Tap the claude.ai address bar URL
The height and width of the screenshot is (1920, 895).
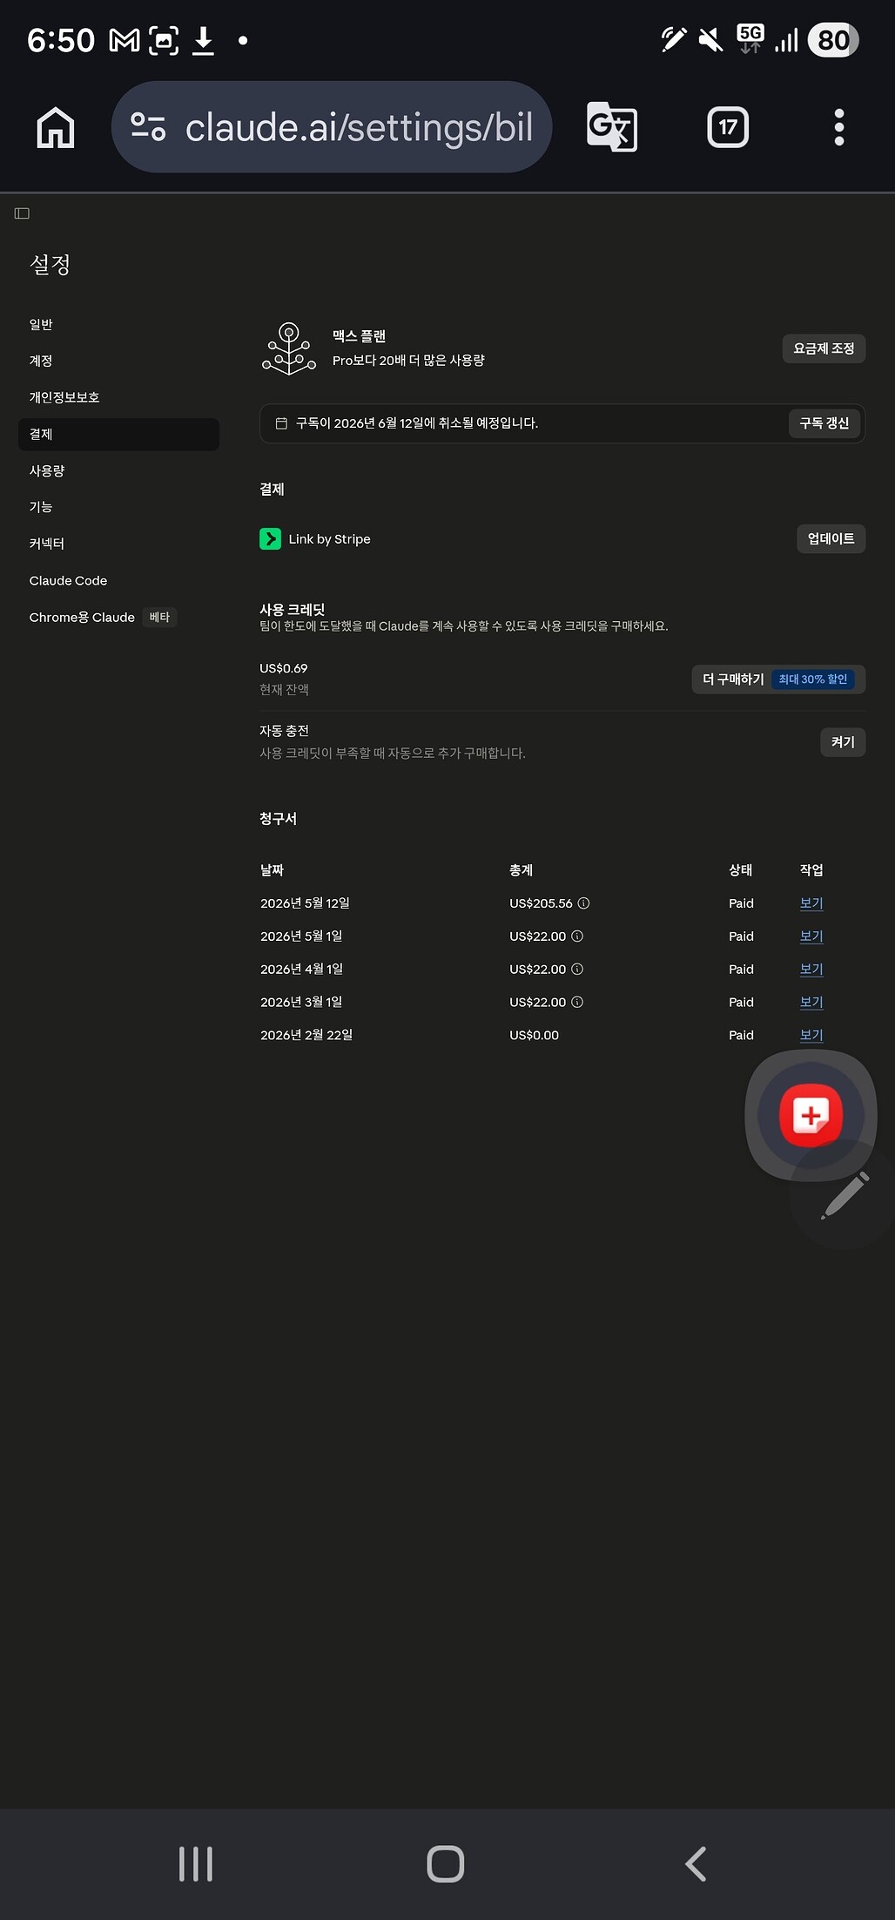click(359, 127)
